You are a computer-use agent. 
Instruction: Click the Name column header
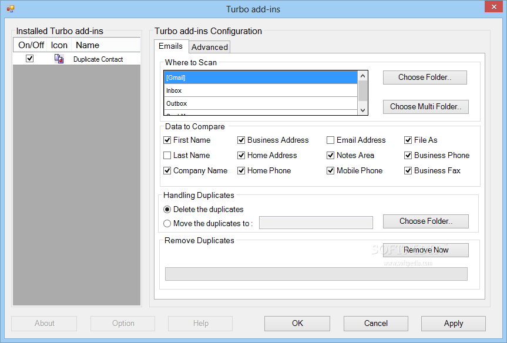pos(106,45)
